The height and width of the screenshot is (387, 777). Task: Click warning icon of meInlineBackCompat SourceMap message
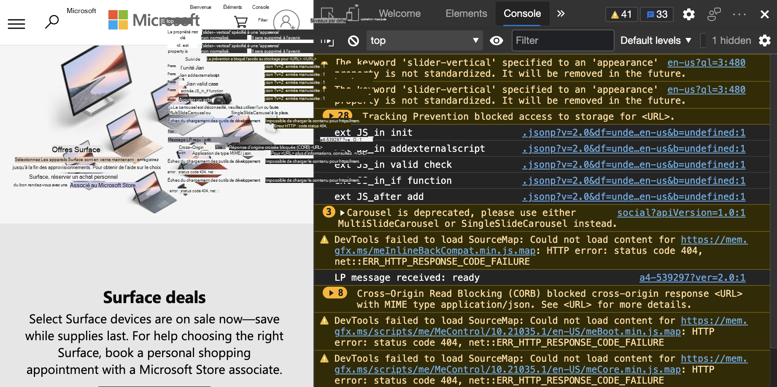pyautogui.click(x=324, y=240)
